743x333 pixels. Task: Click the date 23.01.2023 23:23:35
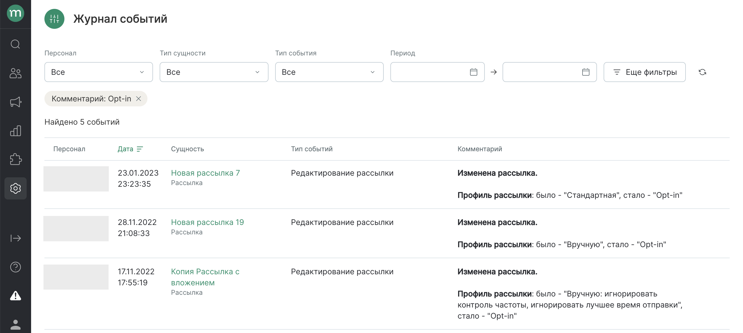[138, 178]
